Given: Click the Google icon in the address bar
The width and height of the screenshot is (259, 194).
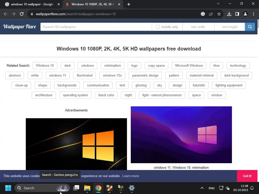Looking at the screenshot, I should [203, 14].
